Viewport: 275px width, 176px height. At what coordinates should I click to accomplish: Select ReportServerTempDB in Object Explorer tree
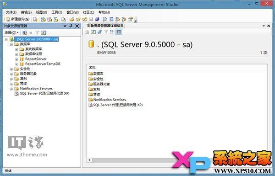43,64
